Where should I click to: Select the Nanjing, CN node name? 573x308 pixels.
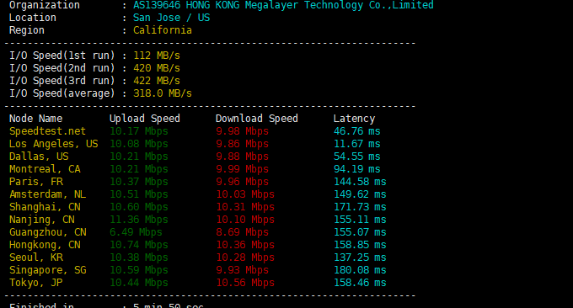(x=41, y=220)
